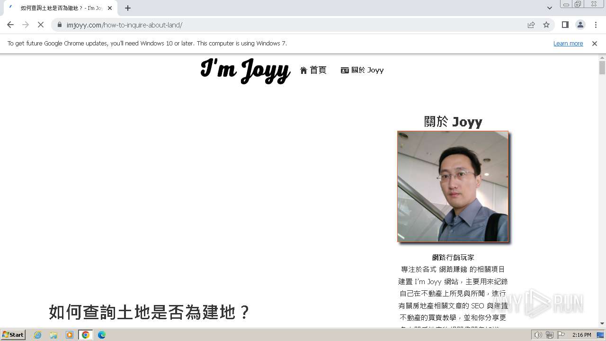Click the 網路賺錢 link text
Screen dimensions: 606x341
tap(453, 269)
